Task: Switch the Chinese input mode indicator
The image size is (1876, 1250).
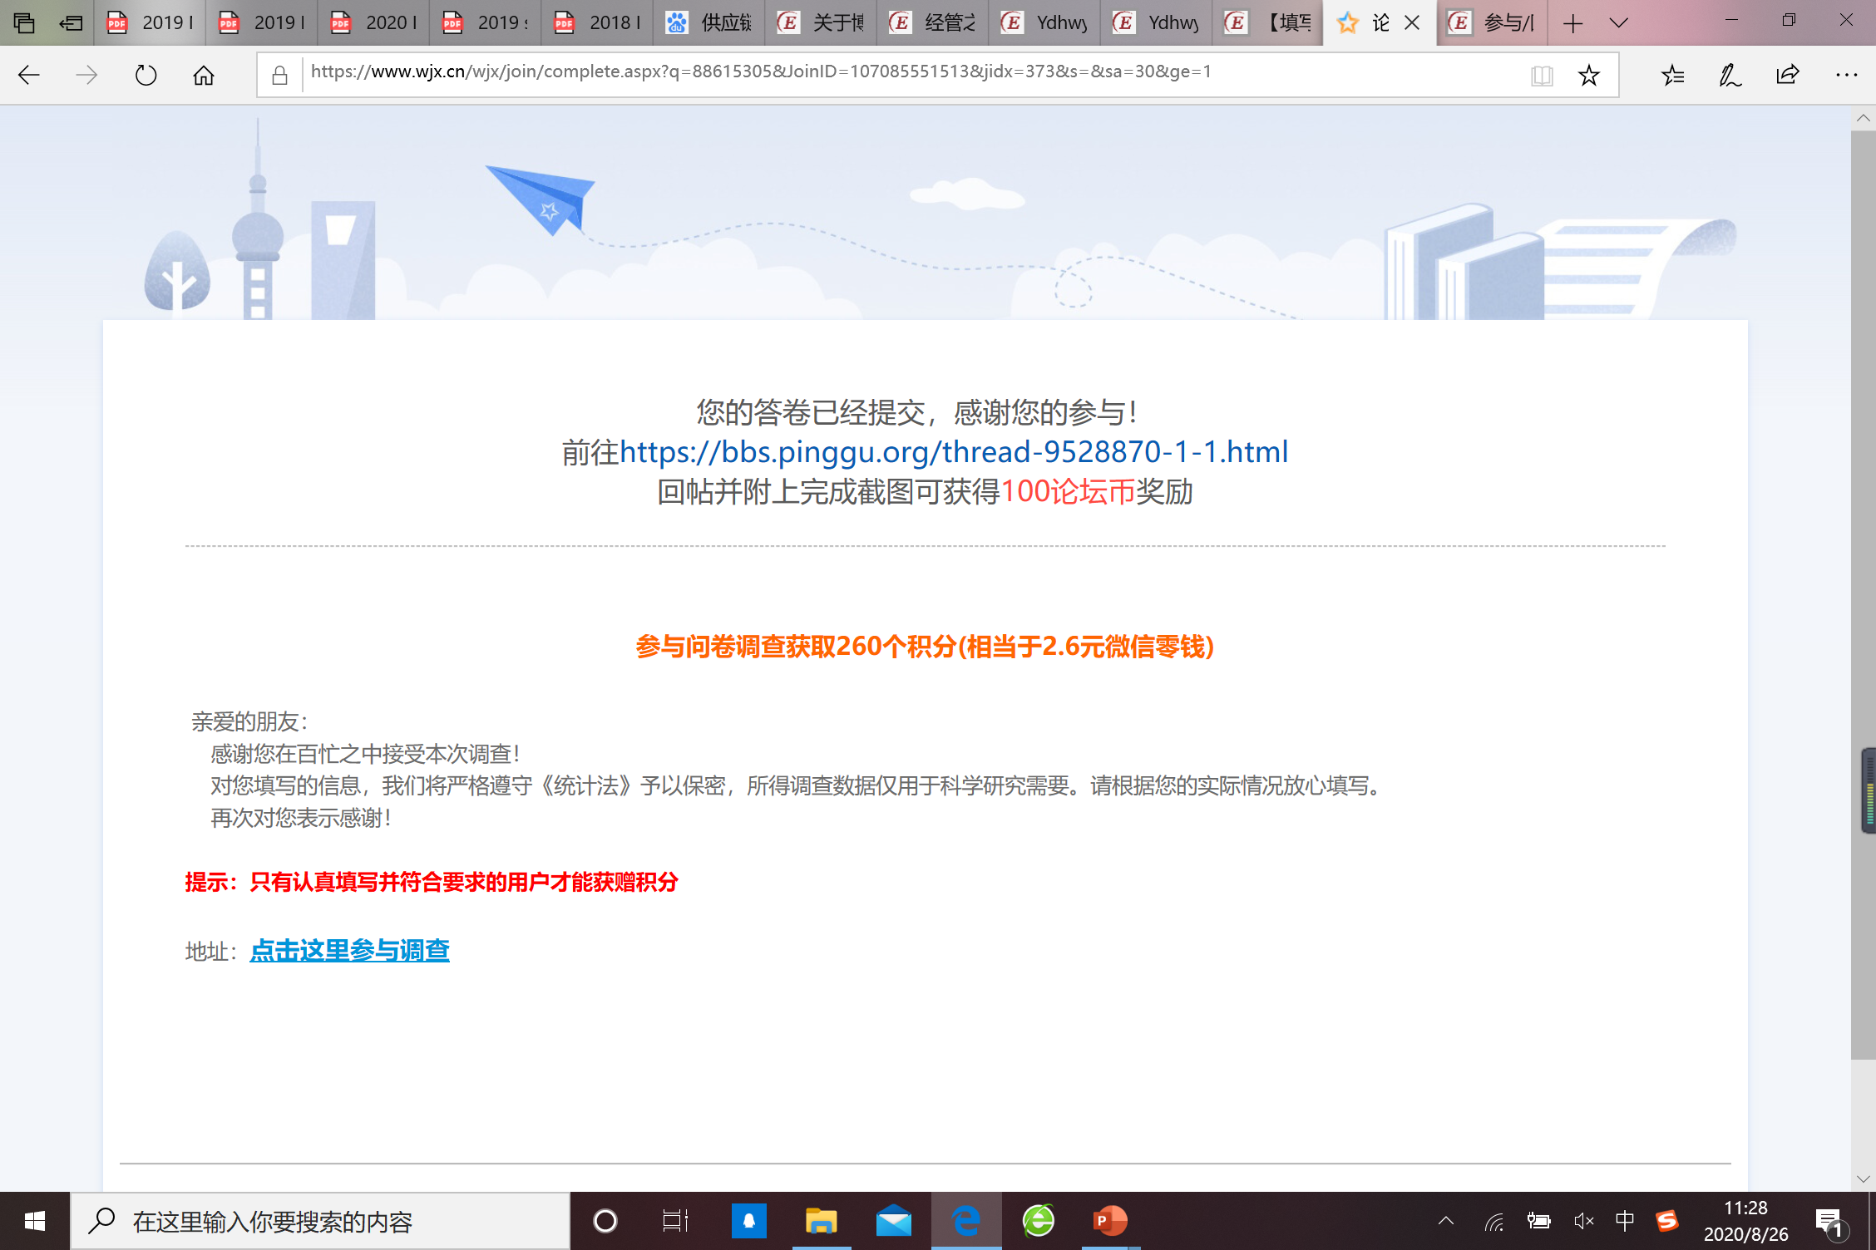Action: pyautogui.click(x=1624, y=1220)
